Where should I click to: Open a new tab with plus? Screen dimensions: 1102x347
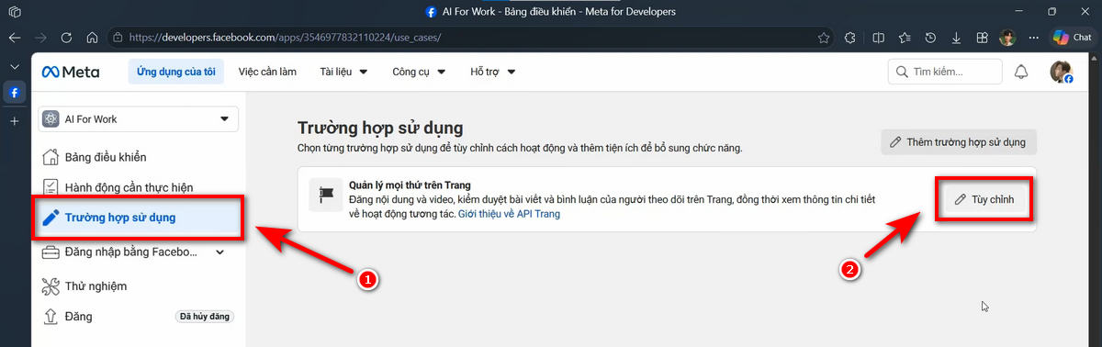pyautogui.click(x=15, y=121)
